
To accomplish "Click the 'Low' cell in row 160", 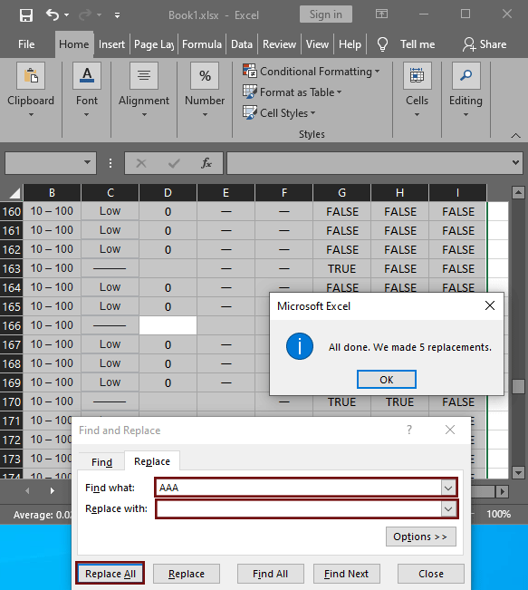I will click(x=110, y=211).
